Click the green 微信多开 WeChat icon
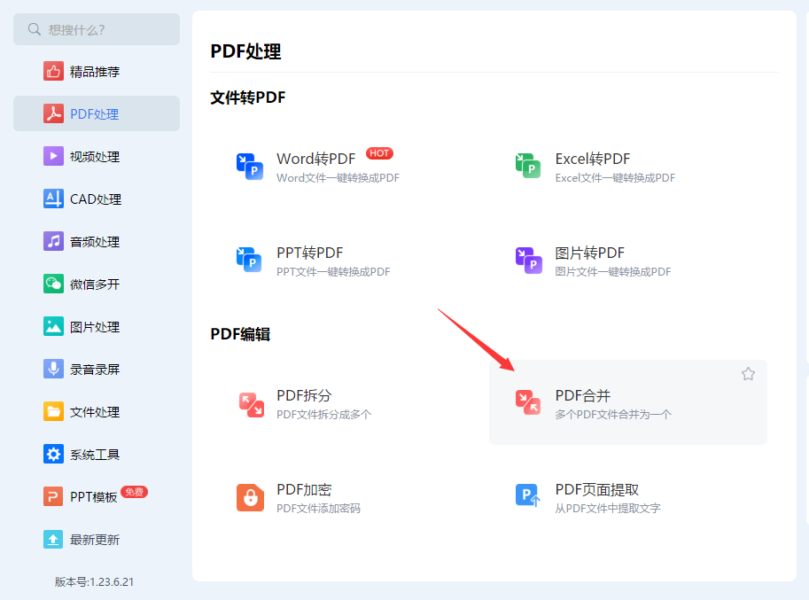The height and width of the screenshot is (600, 809). click(x=53, y=284)
